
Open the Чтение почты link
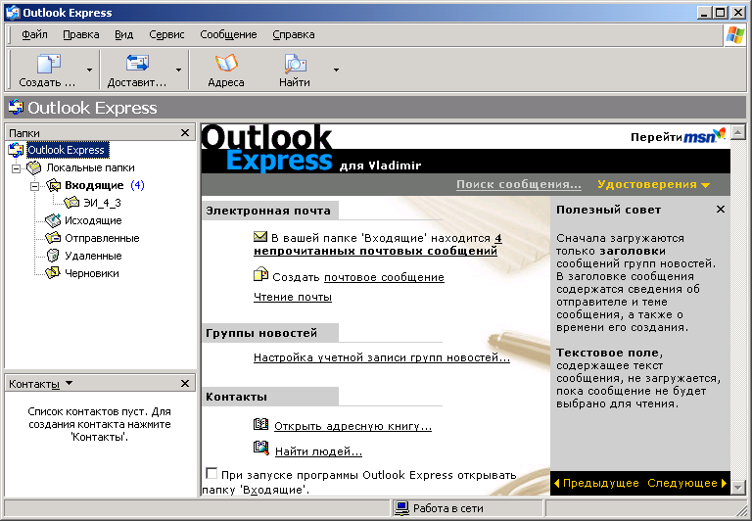pyautogui.click(x=293, y=297)
